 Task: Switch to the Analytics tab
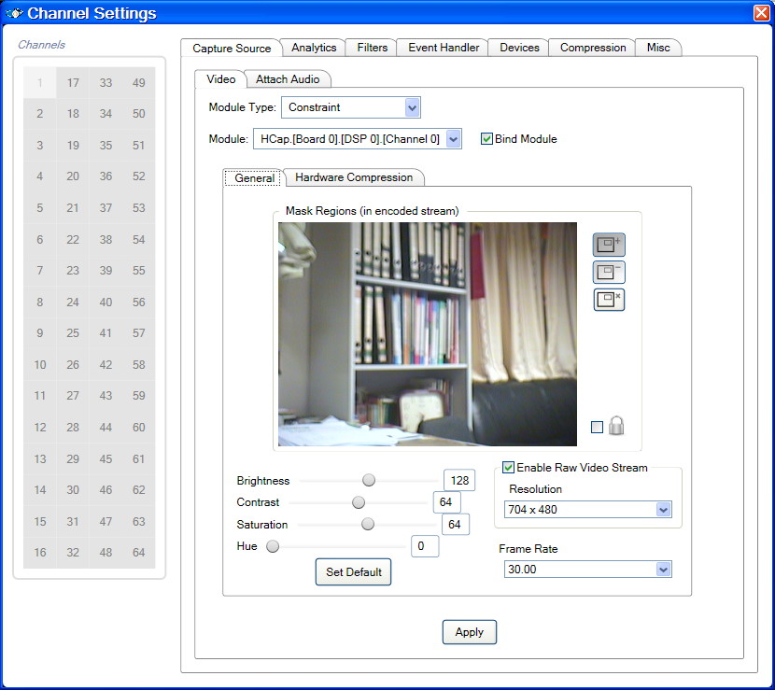314,48
